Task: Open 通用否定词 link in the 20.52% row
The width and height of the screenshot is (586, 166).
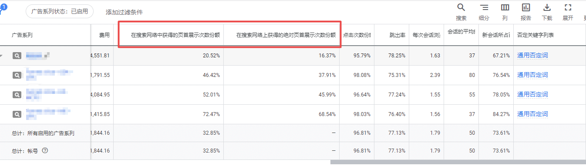Action: click(x=532, y=55)
